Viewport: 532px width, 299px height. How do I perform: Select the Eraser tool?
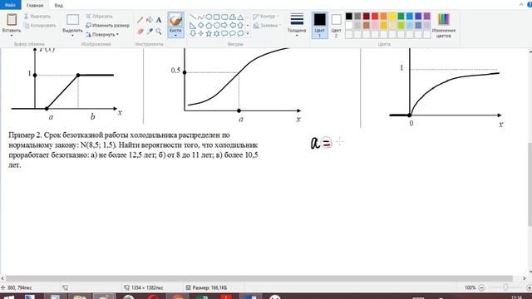tap(140, 32)
